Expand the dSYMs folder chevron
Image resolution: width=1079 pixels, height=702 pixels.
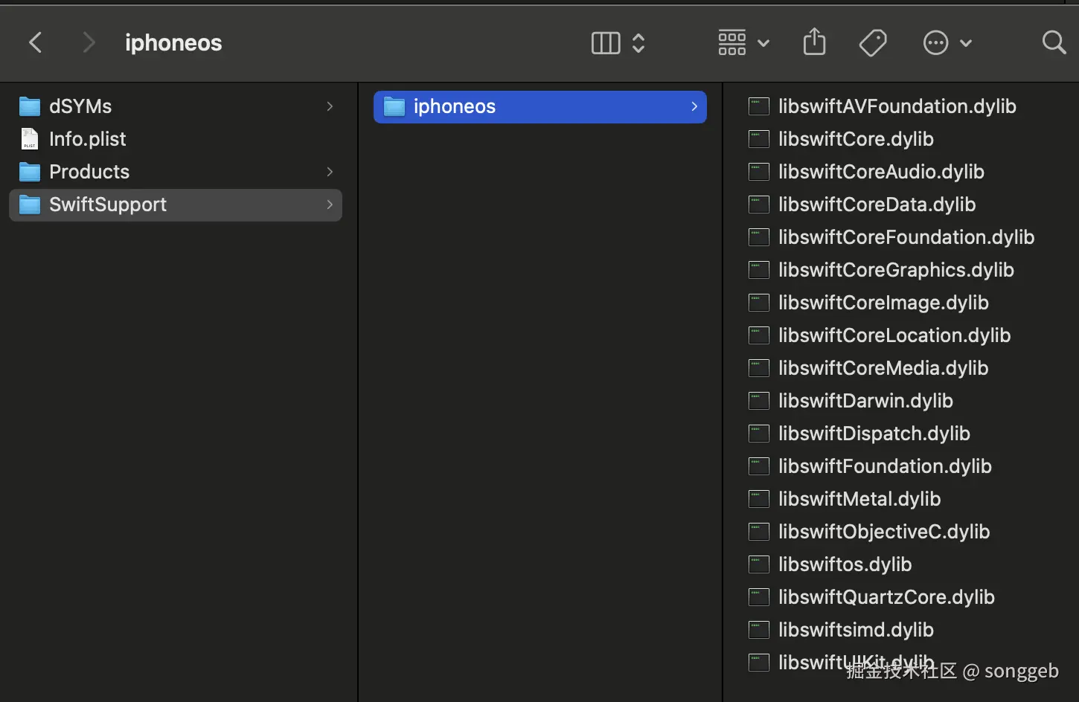(x=330, y=106)
